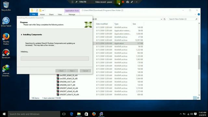Image resolution: width=208 pixels, height=117 pixels.
Task: Open the Recycle Bin desktop icon
Action: [6, 6]
